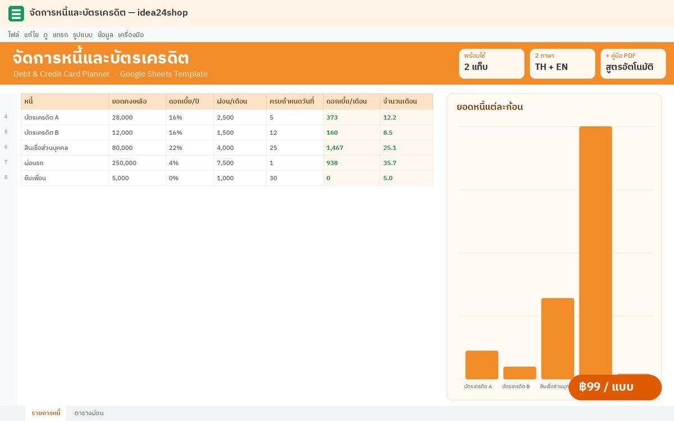Select the ดอกเบี้ย/เดือน column header
Image resolution: width=674 pixels, height=421 pixels.
click(352, 102)
